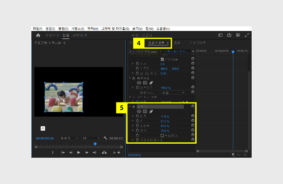Open the 편집(E) menu

[50, 29]
